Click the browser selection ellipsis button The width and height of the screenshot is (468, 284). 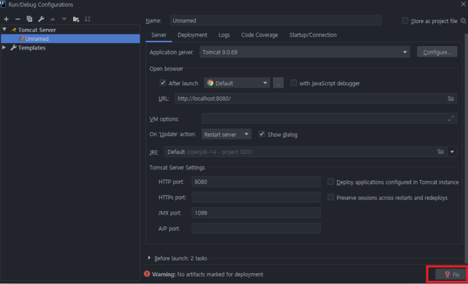click(278, 83)
